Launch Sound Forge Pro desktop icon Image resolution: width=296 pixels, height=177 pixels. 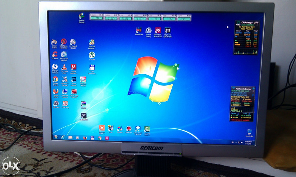point(74,93)
